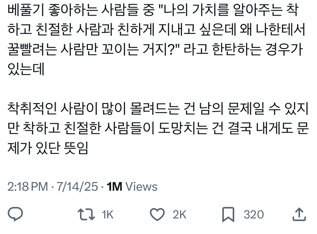Click the final line 제가 있단 뜻임
Screen dimensions: 317x234
coord(48,148)
